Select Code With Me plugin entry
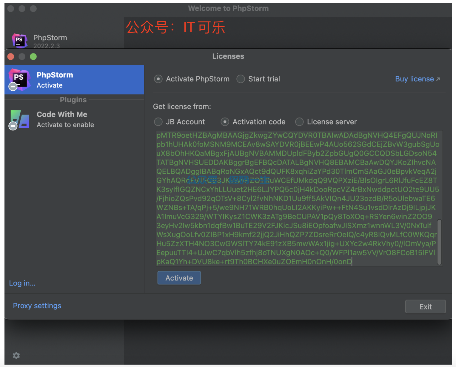 coord(74,120)
